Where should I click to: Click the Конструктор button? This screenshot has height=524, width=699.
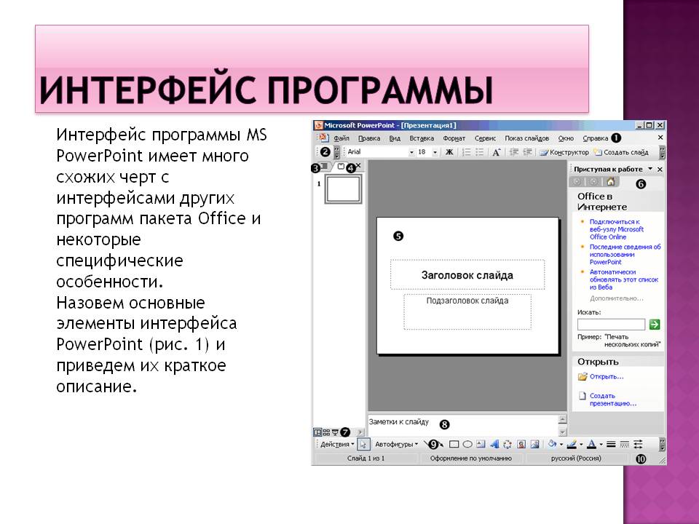coord(564,152)
